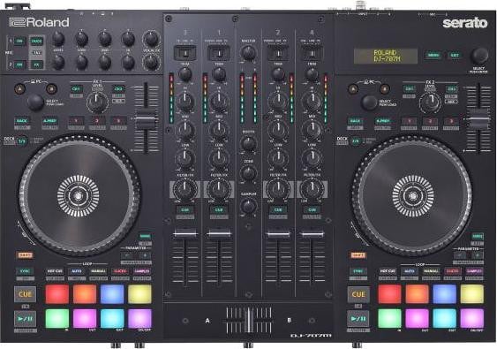This screenshot has height=349, width=497.
Task: Click the ROLAND DJ-707M LCD display
Action: point(386,57)
